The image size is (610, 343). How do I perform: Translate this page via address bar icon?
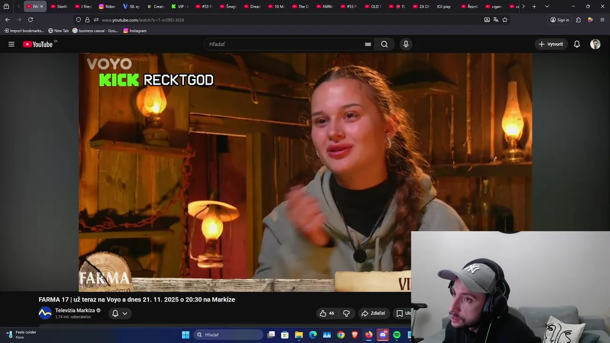coord(496,20)
